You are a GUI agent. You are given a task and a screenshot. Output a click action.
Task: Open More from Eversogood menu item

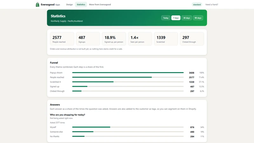[x=100, y=4]
